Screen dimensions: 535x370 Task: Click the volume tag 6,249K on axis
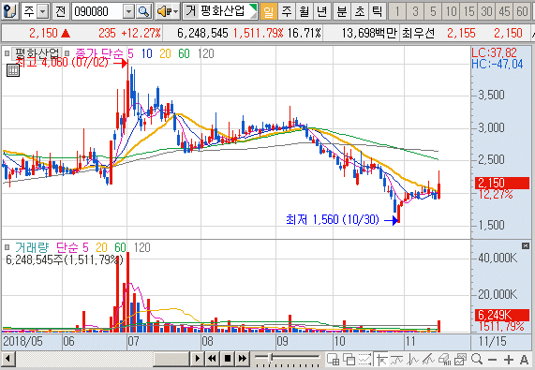[x=502, y=315]
